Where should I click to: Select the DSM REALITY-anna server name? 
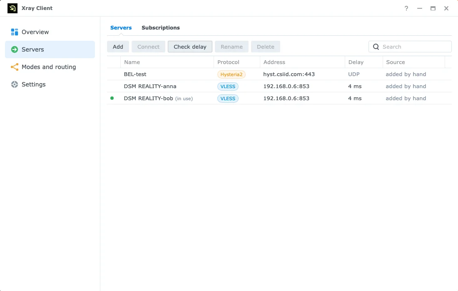150,86
